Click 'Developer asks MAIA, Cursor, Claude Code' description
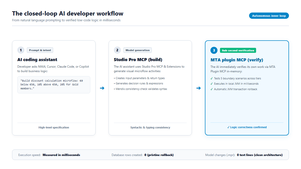Screen dimensions: 301x169 click(x=53, y=69)
